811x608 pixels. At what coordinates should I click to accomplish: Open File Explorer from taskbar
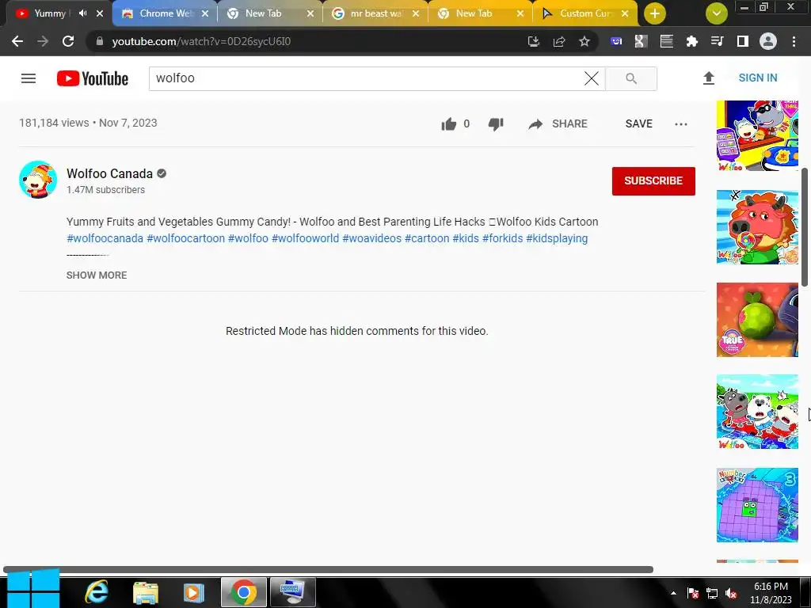[x=146, y=592]
